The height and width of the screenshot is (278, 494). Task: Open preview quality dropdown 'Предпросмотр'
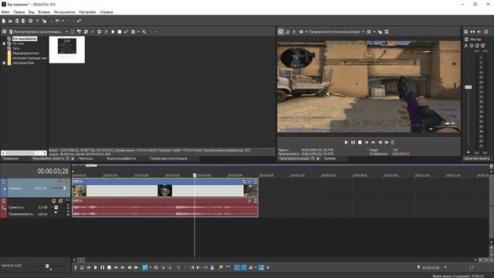point(337,32)
